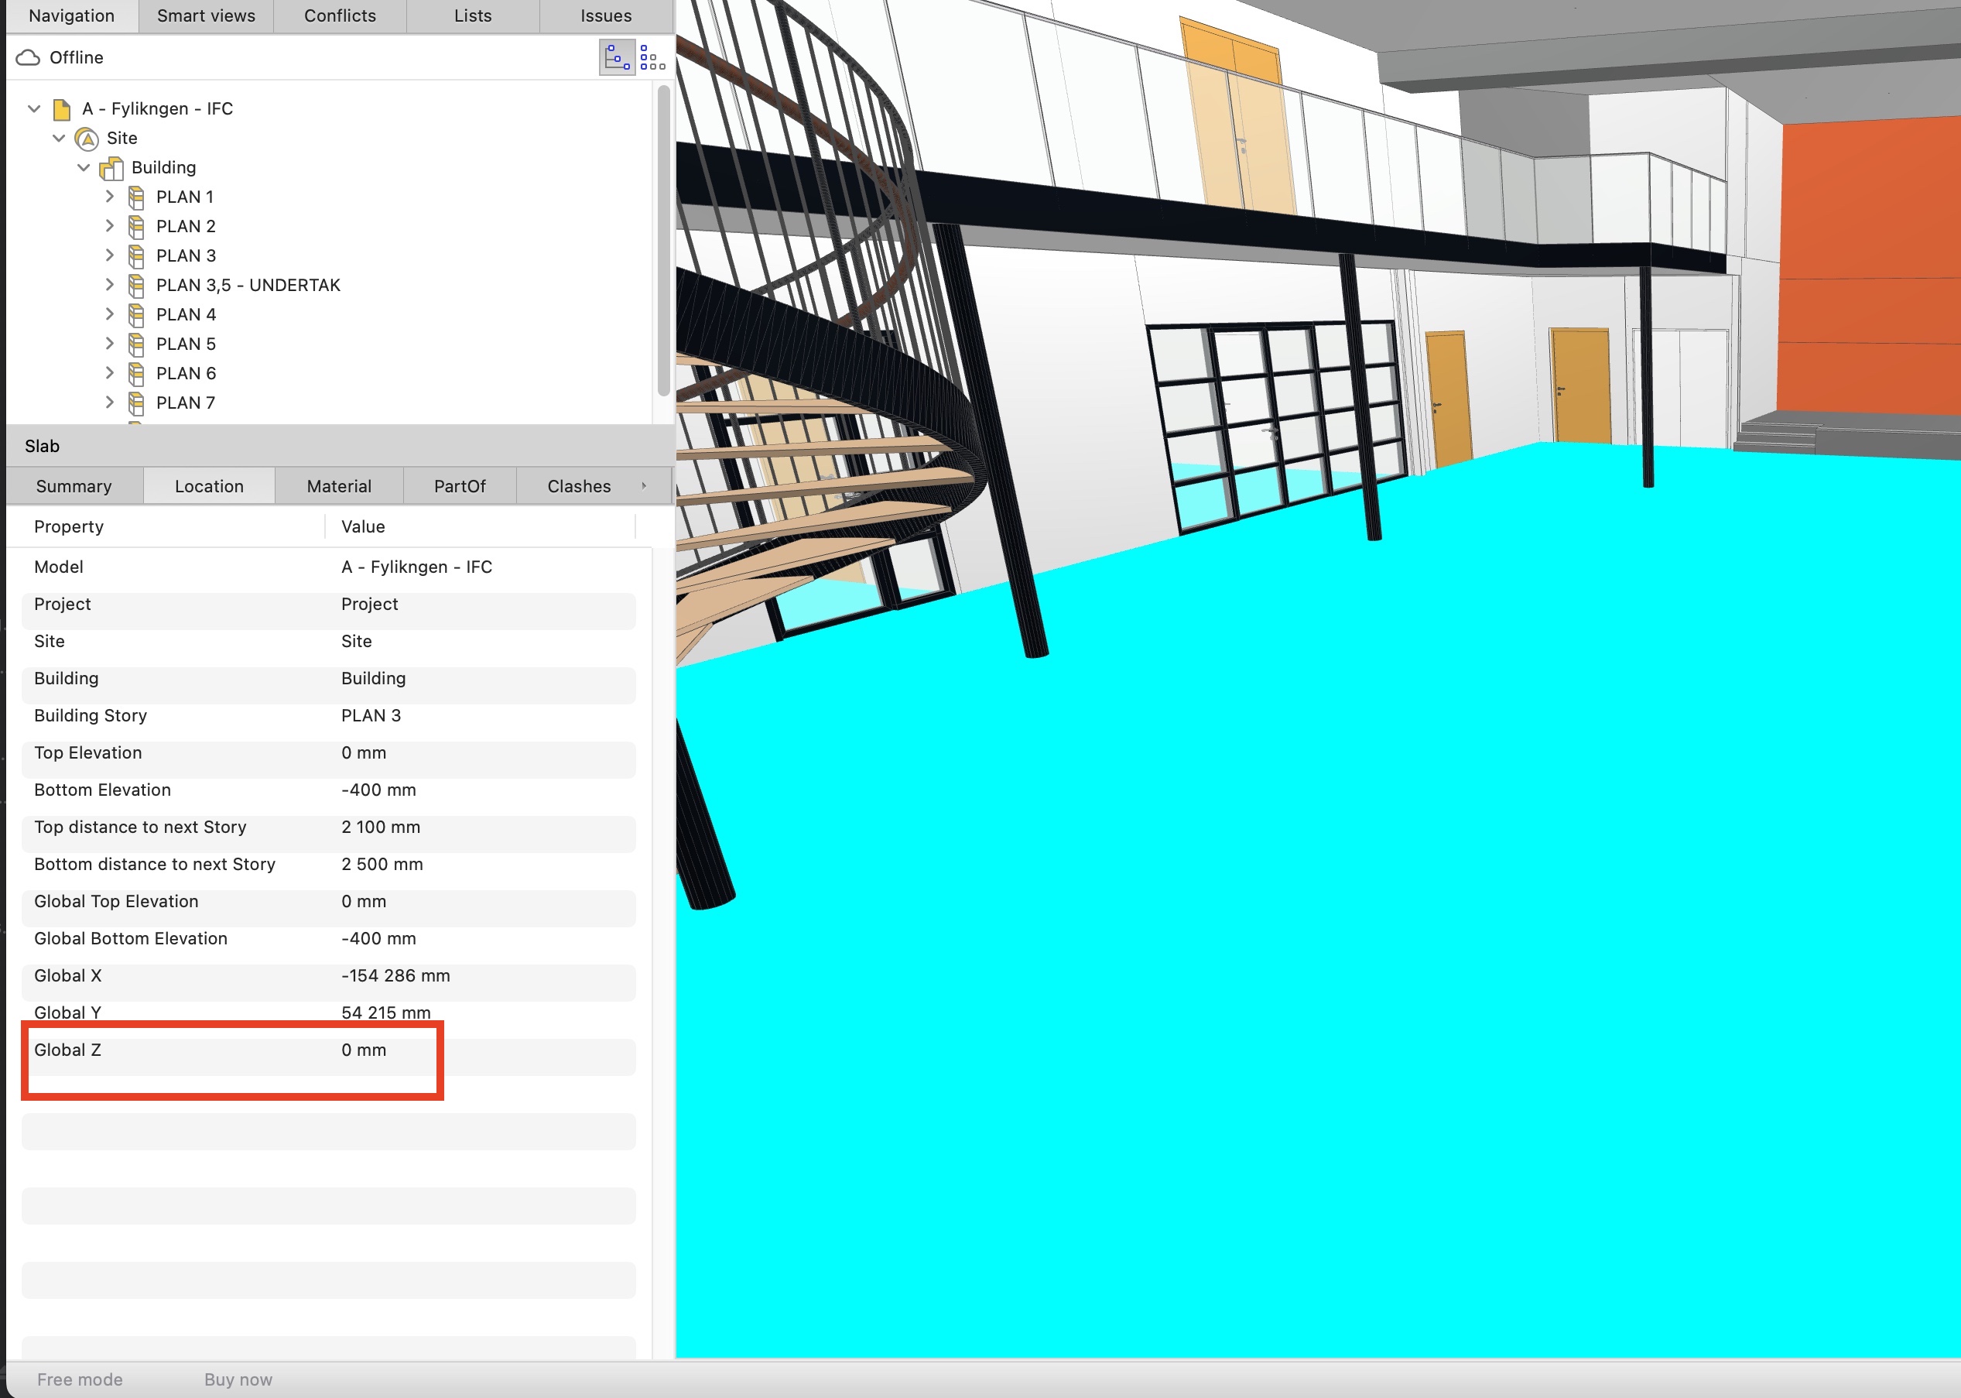Select the PLAN 7 tree item
The height and width of the screenshot is (1398, 1961).
coord(185,403)
